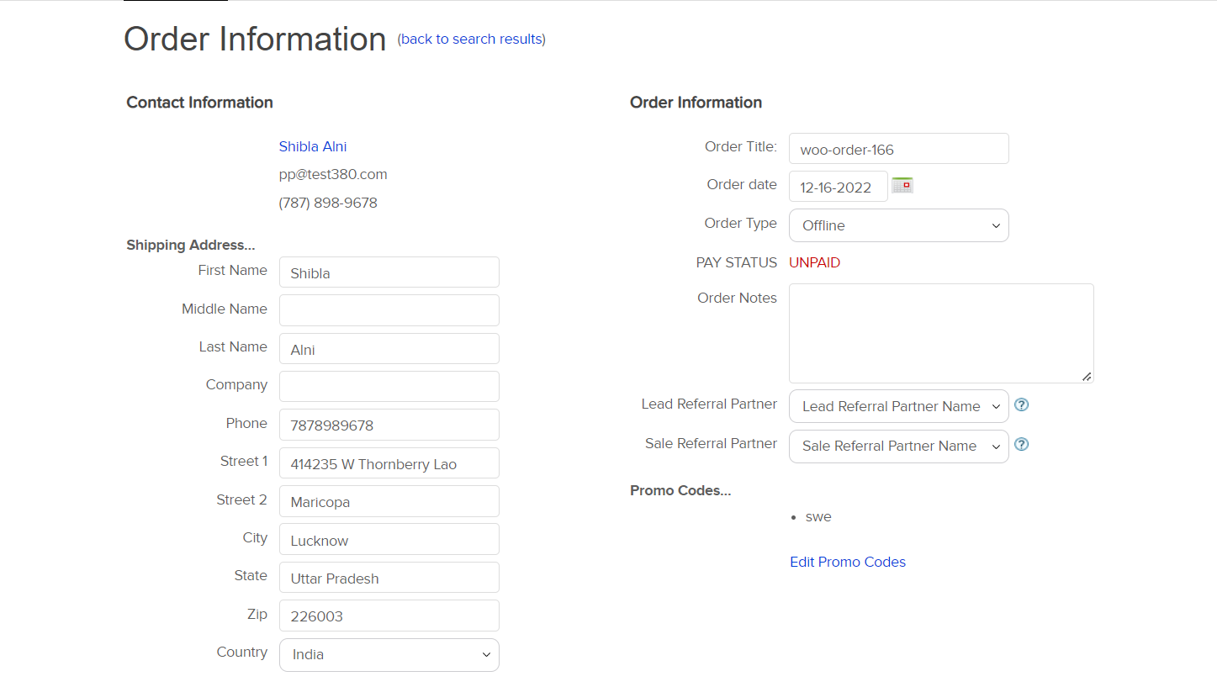Click the Order Title field with woo-order-166

(x=898, y=148)
